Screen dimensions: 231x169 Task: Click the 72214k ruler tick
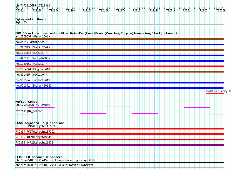point(71,10)
